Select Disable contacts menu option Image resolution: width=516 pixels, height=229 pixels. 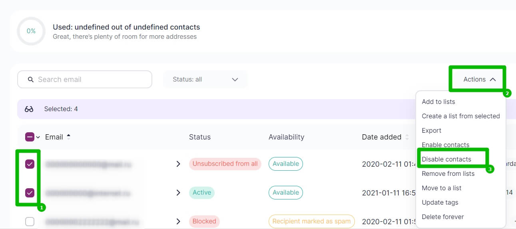(446, 159)
